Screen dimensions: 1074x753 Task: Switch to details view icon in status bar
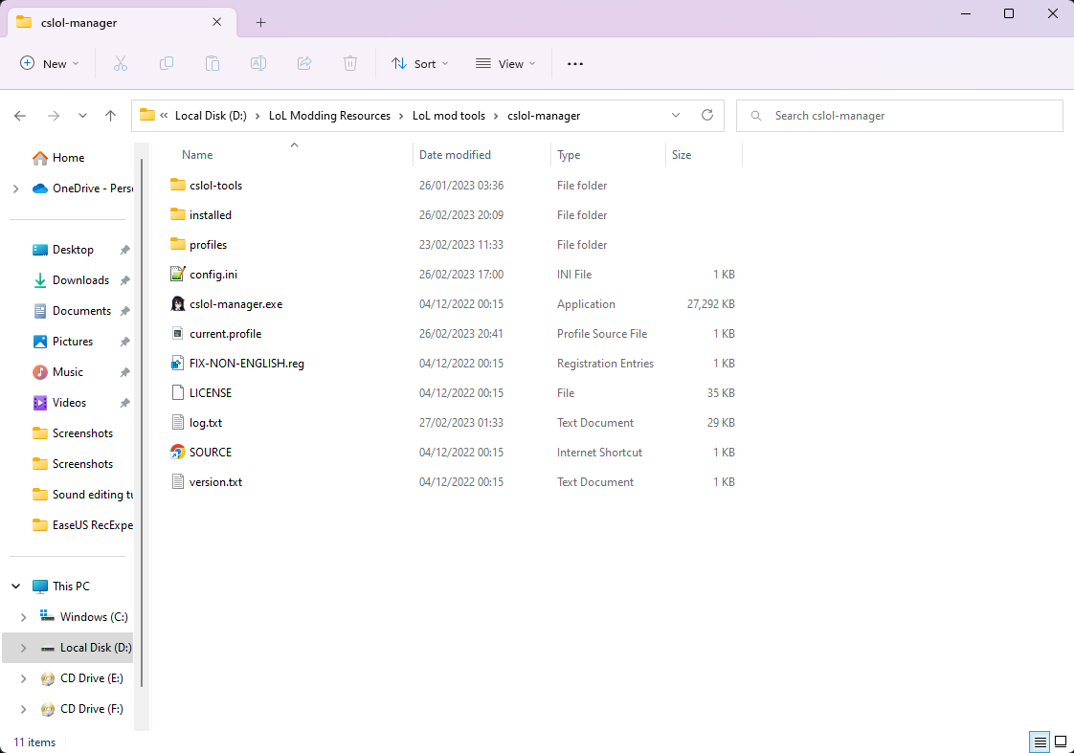pyautogui.click(x=1040, y=742)
